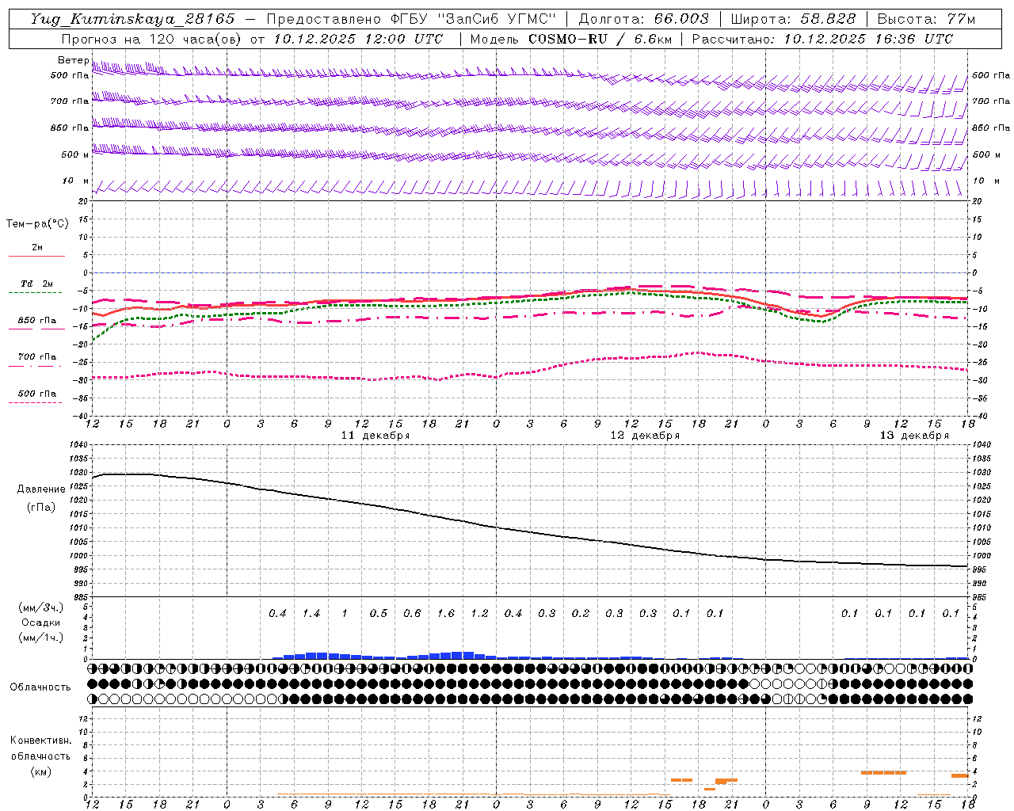Screen dimensions: 1014x811
Task: Click the Ветер panel label
Action: tap(73, 60)
